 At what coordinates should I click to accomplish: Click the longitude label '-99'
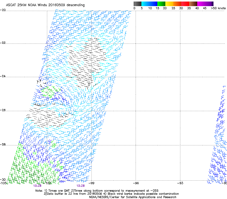point(91,183)
